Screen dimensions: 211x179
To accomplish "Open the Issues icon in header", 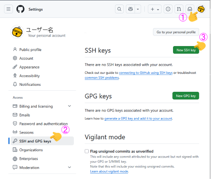I will (168, 9).
